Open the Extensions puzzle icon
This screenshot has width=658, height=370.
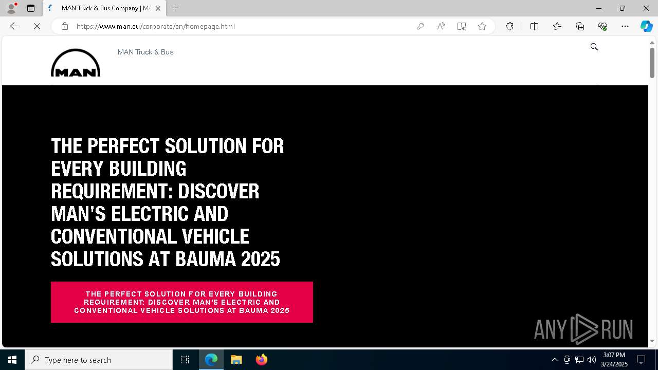pos(509,26)
